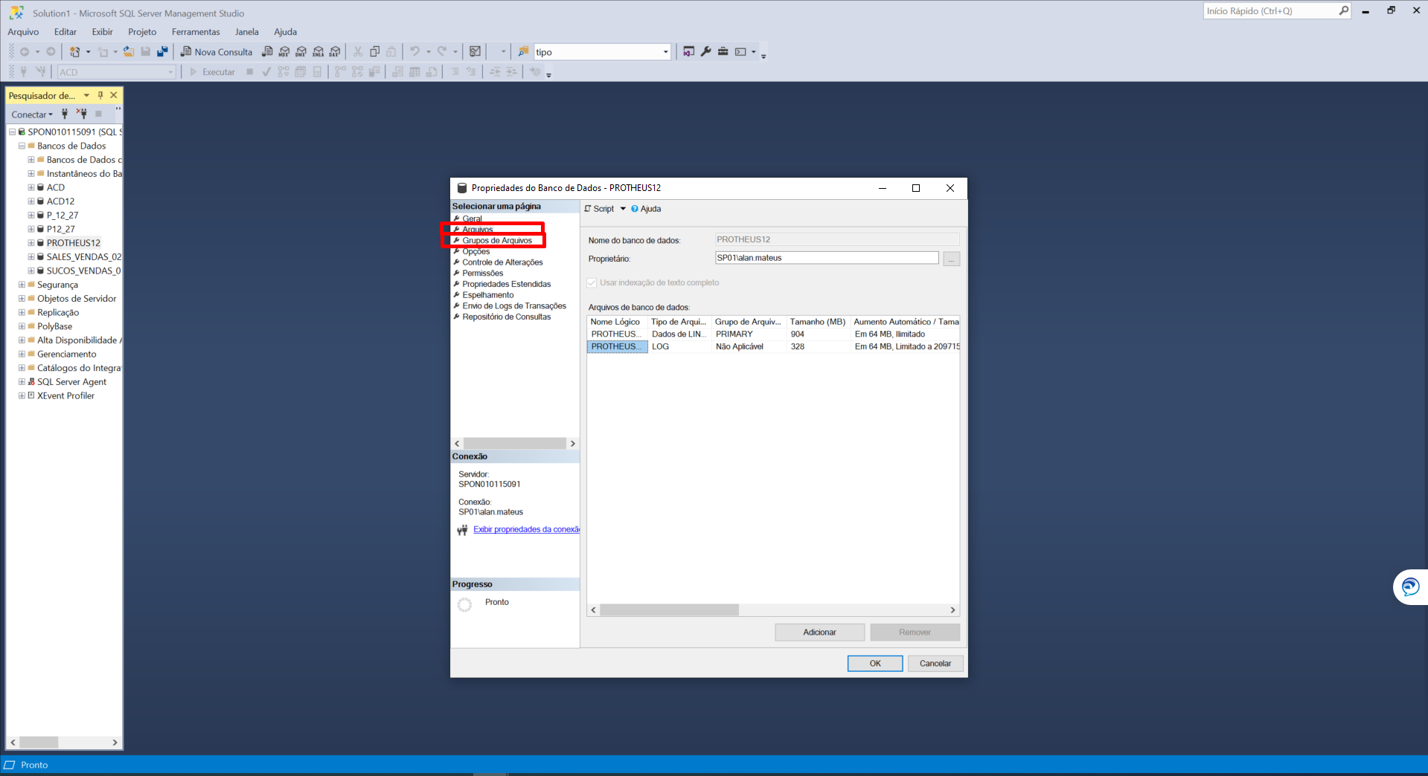
Task: Open a DMX query from toolbar
Action: point(301,52)
